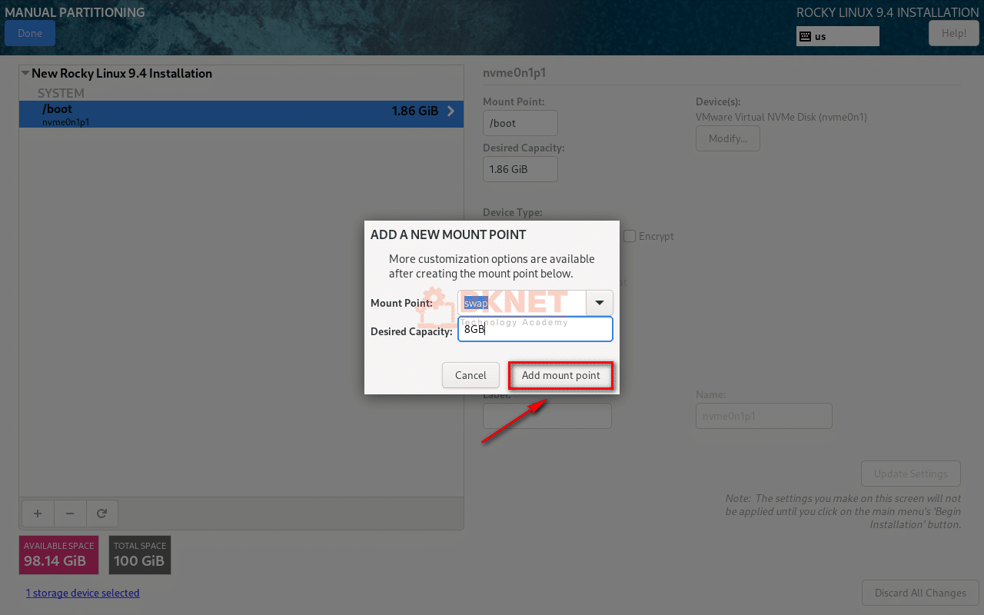Cancel the new mount point dialog
Viewport: 984px width, 615px height.
pyautogui.click(x=470, y=375)
